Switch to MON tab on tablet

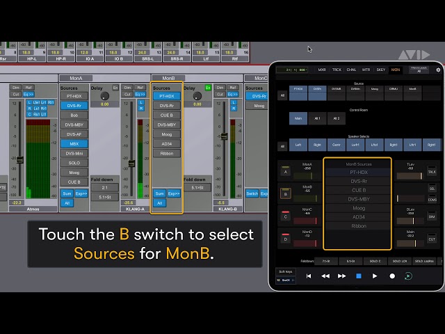(396, 70)
